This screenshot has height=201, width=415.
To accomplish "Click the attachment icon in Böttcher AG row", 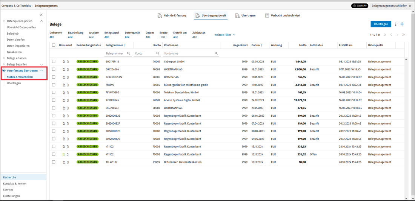I will (x=68, y=77).
